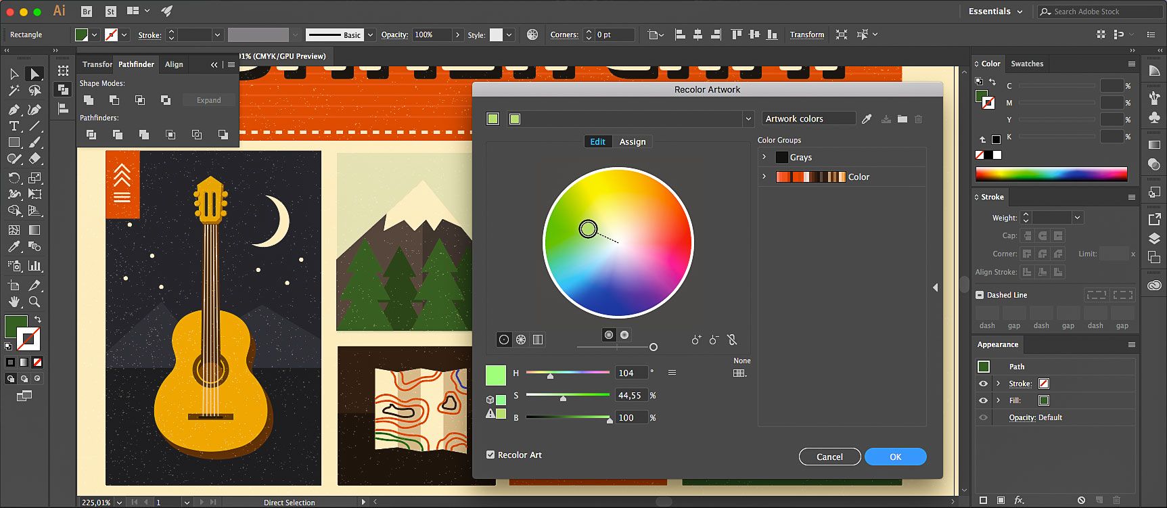Open the brush definition Basic dropdown
The width and height of the screenshot is (1167, 508).
tap(370, 34)
